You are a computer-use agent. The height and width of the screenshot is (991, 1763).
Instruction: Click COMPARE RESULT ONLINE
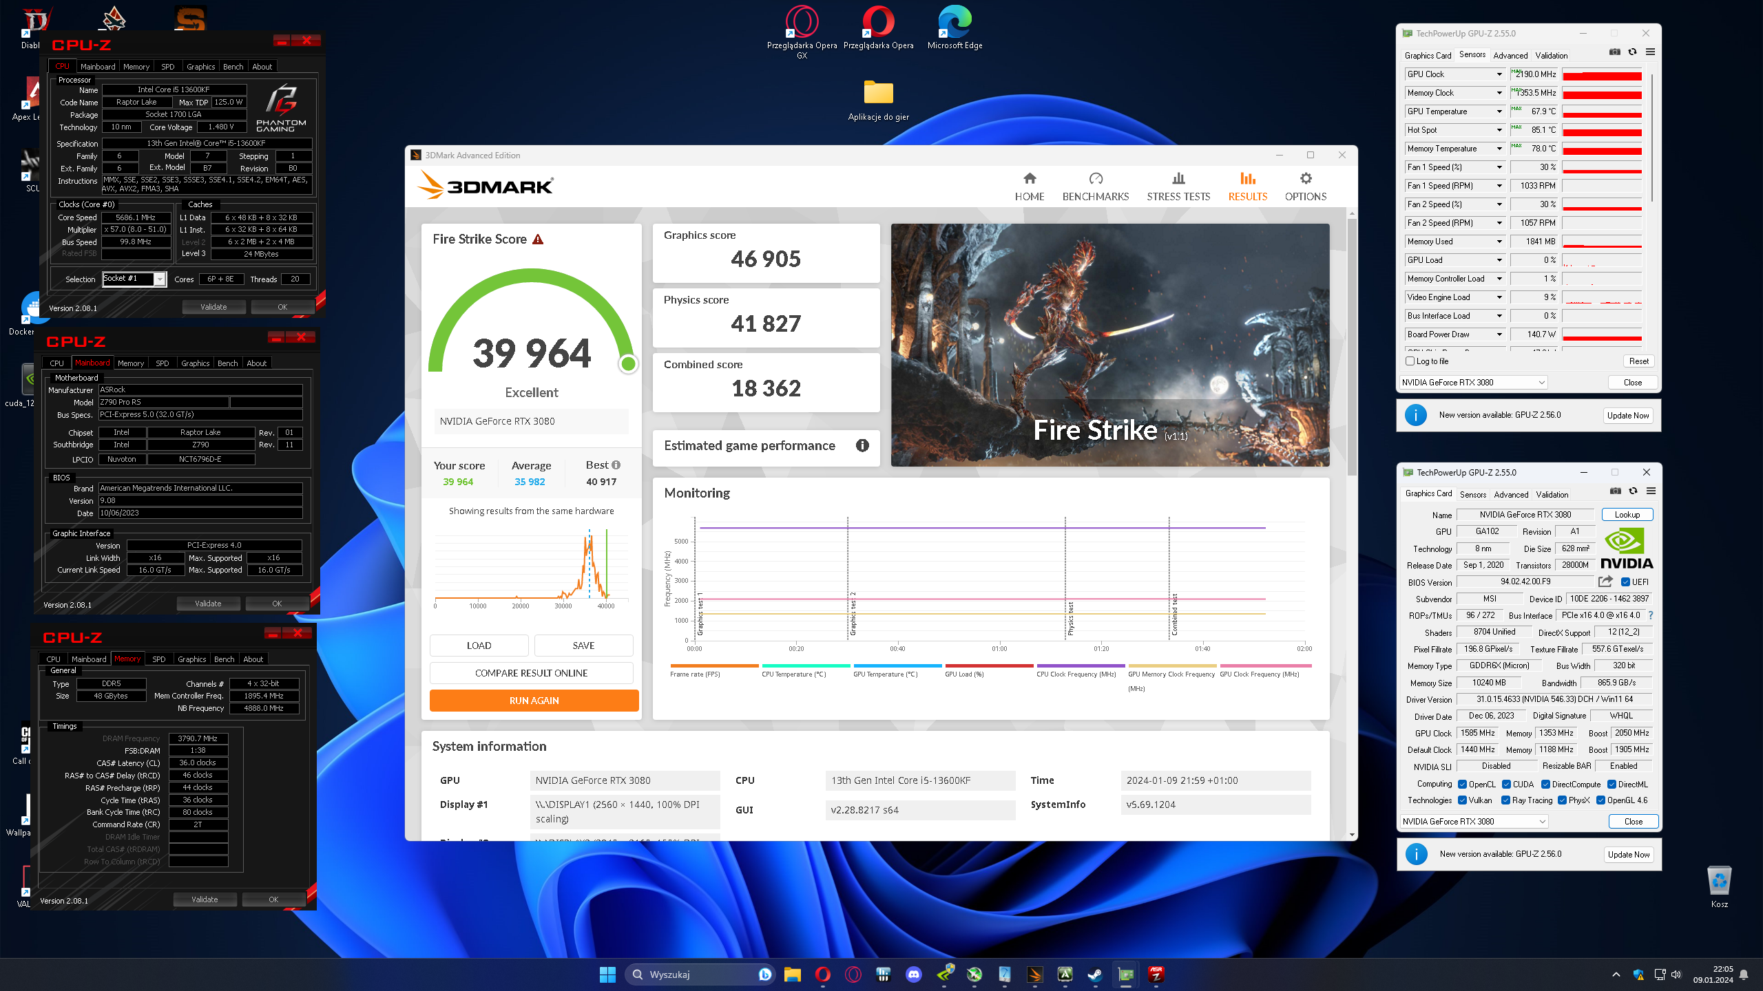[531, 673]
